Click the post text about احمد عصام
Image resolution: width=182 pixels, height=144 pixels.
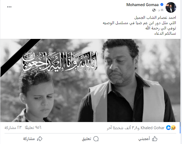pos(139,25)
